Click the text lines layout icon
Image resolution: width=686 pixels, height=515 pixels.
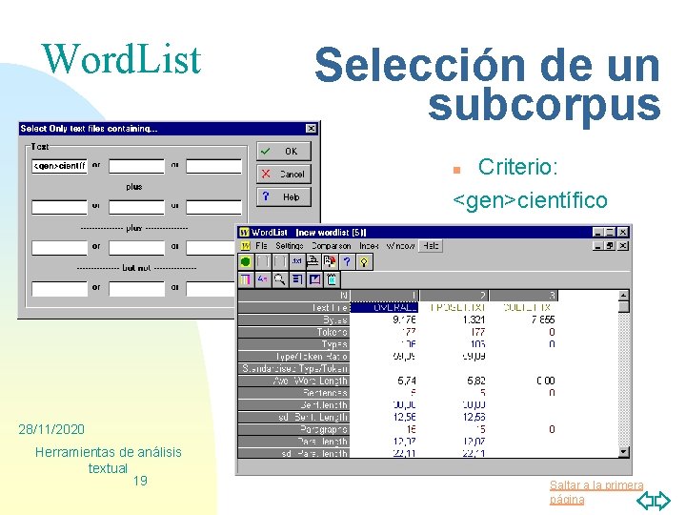297,279
